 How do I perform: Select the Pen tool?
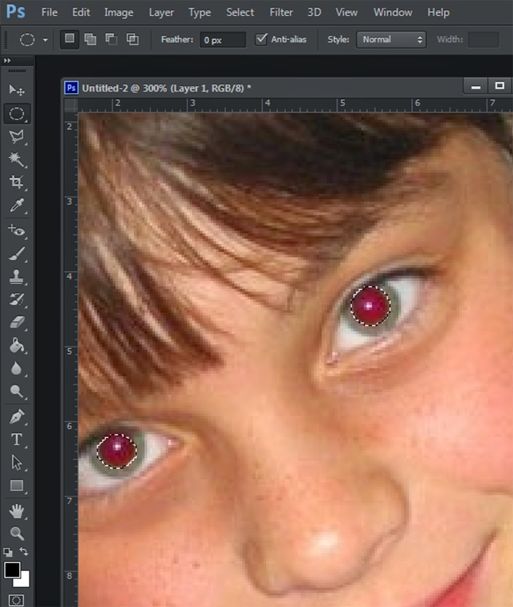click(x=17, y=416)
